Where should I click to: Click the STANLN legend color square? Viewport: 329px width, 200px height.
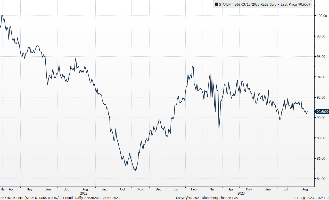tap(216, 4)
